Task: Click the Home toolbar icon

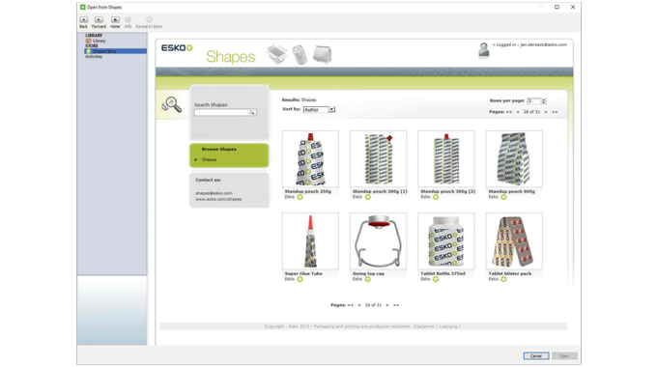Action: coord(115,19)
